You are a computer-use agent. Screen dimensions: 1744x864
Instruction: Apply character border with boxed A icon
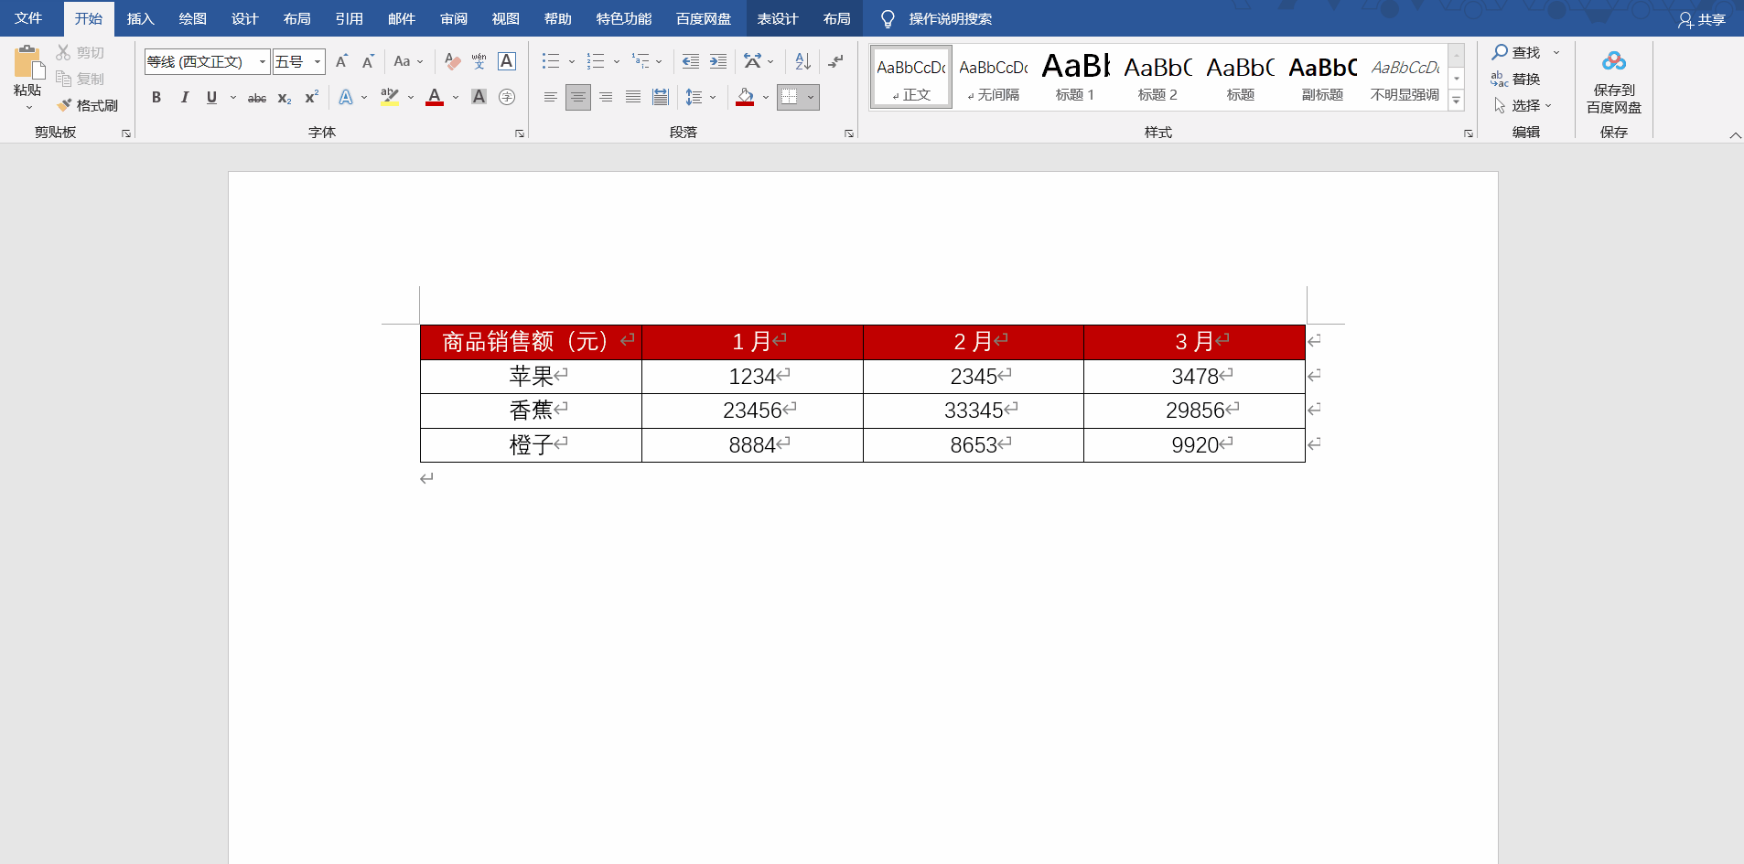click(x=507, y=61)
